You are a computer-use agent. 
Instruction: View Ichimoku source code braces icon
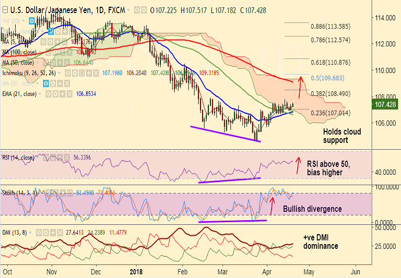[82, 74]
